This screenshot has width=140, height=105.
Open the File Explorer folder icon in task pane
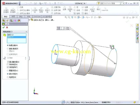pyautogui.click(x=137, y=32)
